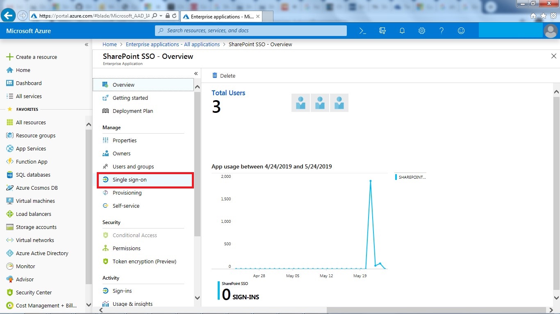Image resolution: width=560 pixels, height=314 pixels.
Task: Click Delete to remove the application
Action: click(223, 75)
